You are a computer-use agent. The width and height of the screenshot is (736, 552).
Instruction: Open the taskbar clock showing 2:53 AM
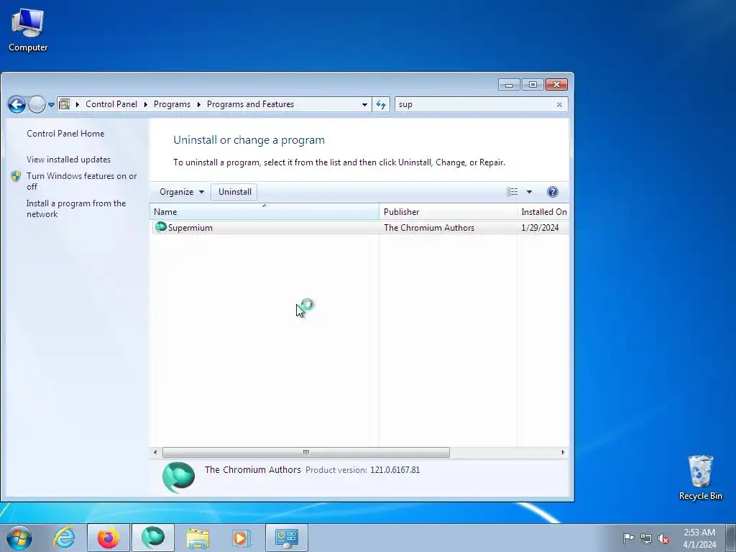coord(699,538)
